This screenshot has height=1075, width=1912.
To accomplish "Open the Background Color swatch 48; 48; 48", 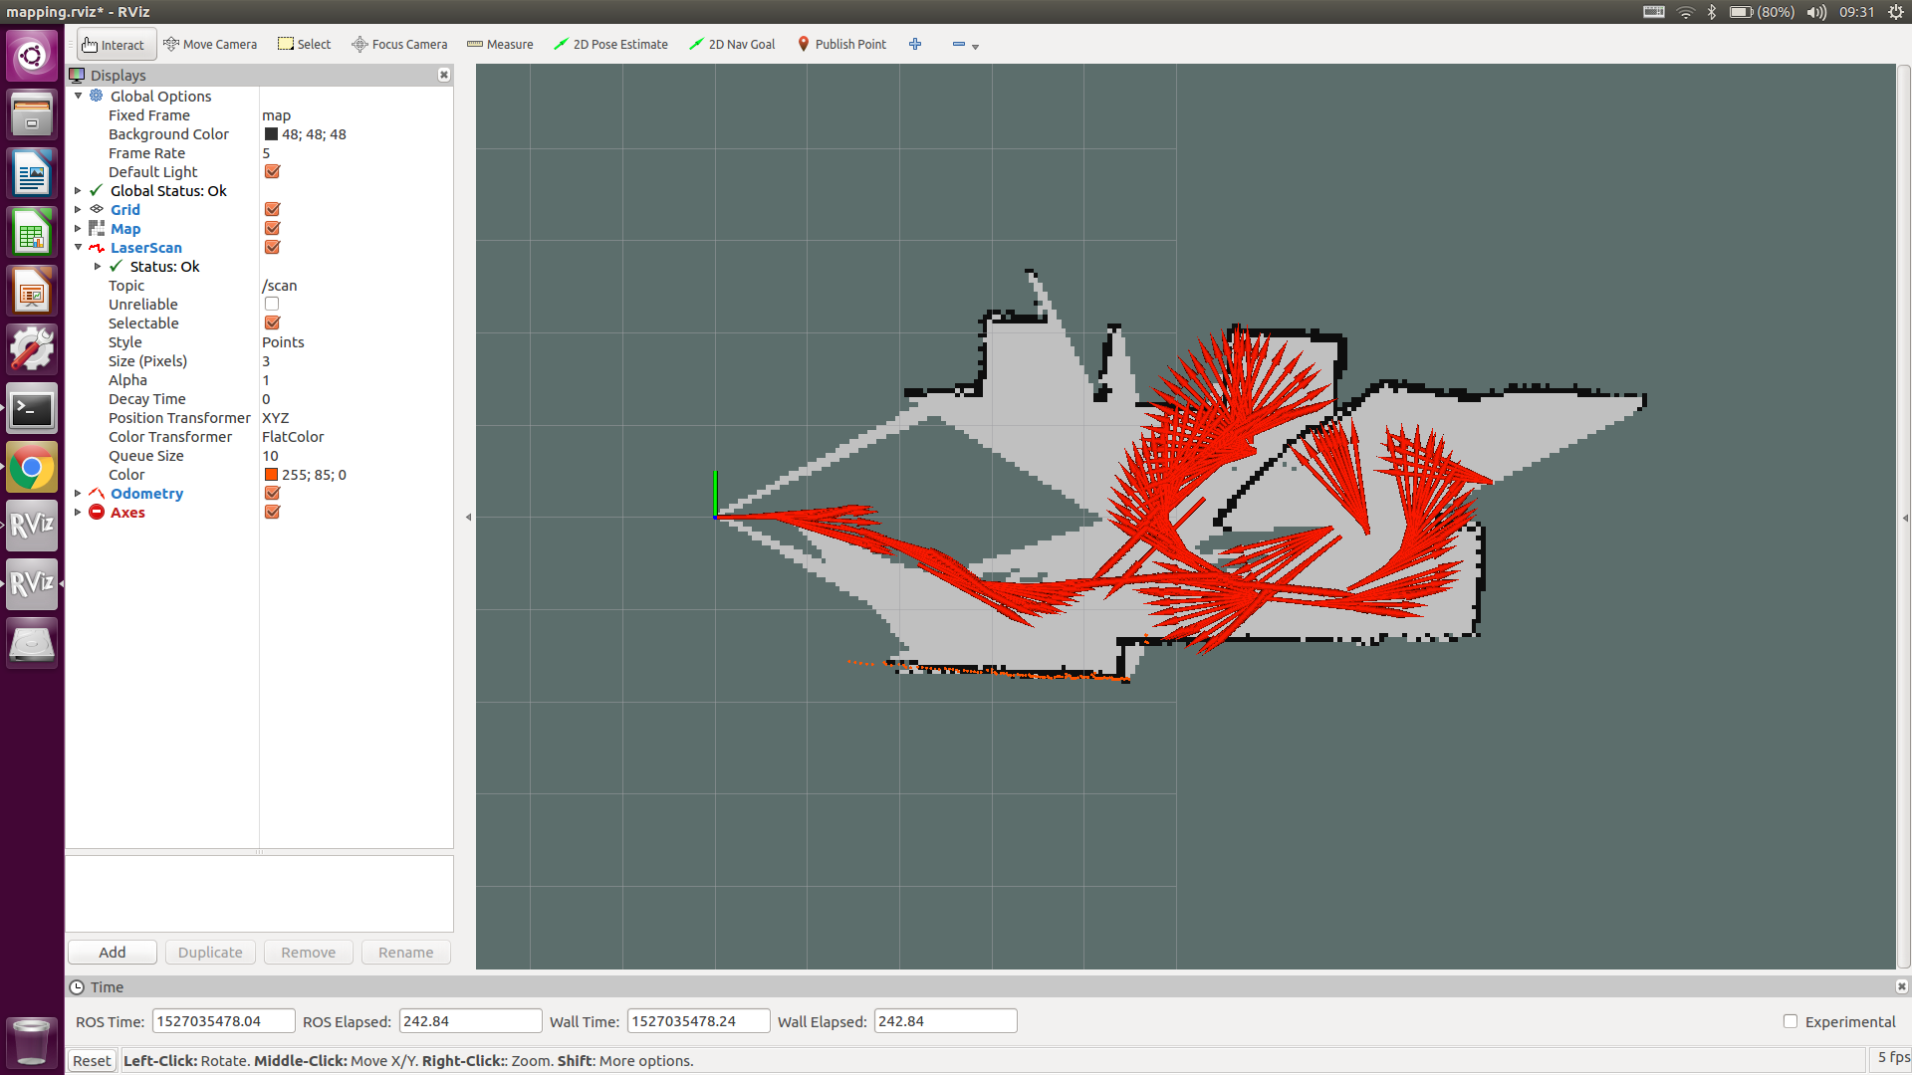I will click(271, 134).
